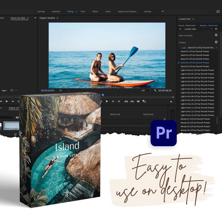The image size is (222, 222).
Task: Change playback resolution from Full
Action: click(x=146, y=91)
